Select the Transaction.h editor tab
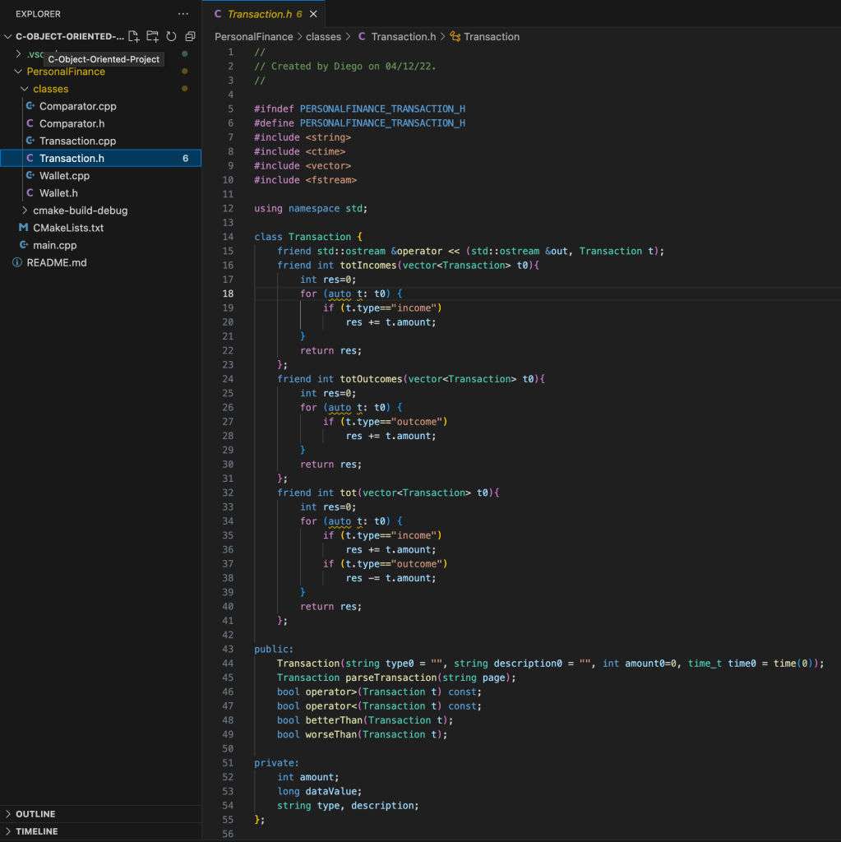841x842 pixels. point(258,14)
